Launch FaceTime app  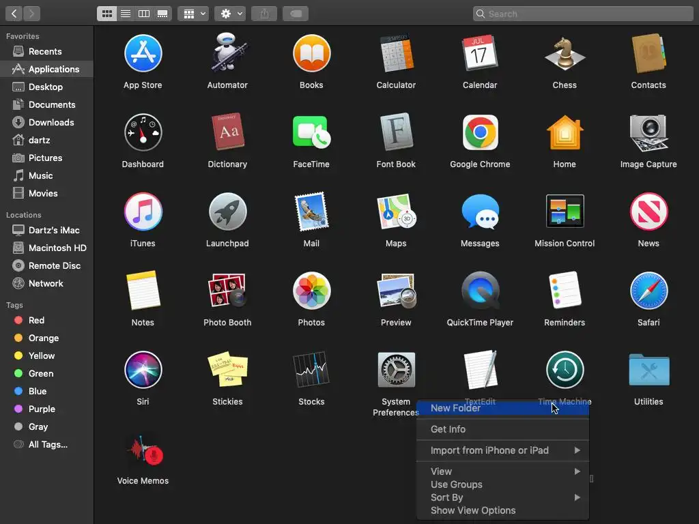click(x=311, y=132)
